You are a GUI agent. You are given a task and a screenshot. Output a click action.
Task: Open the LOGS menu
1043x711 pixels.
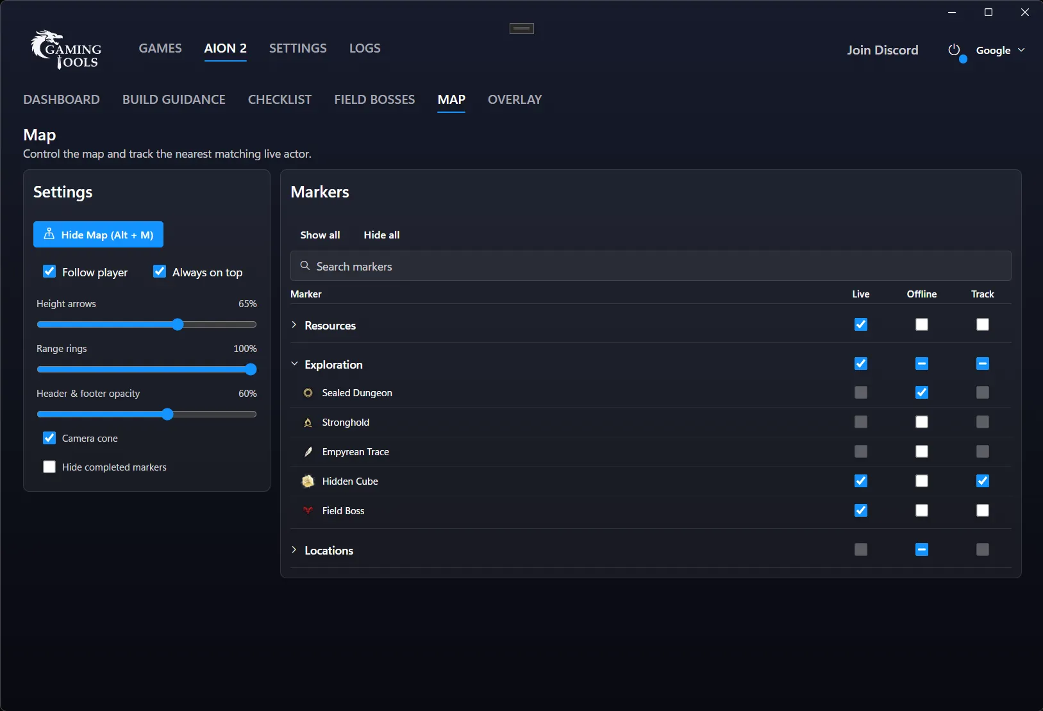[365, 48]
